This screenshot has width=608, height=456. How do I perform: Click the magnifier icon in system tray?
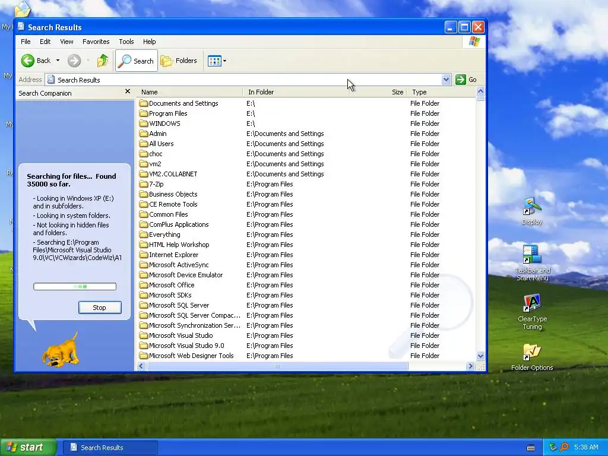564,448
